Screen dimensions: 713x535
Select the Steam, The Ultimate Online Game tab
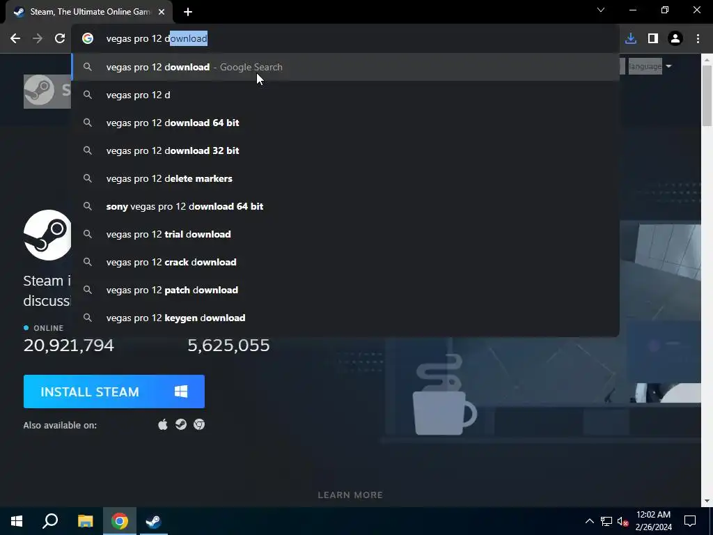tap(90, 13)
